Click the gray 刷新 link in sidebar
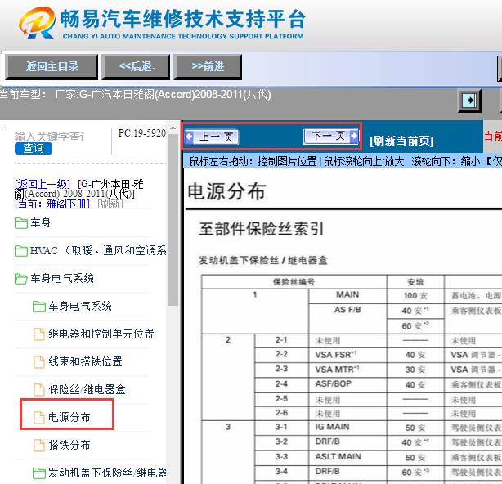Viewport: 502px width, 484px height. (110, 204)
